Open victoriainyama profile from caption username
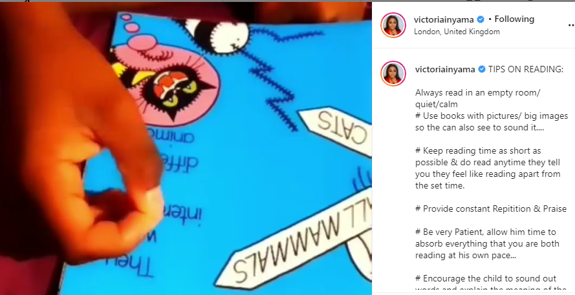This screenshot has height=295, width=575. (x=445, y=69)
